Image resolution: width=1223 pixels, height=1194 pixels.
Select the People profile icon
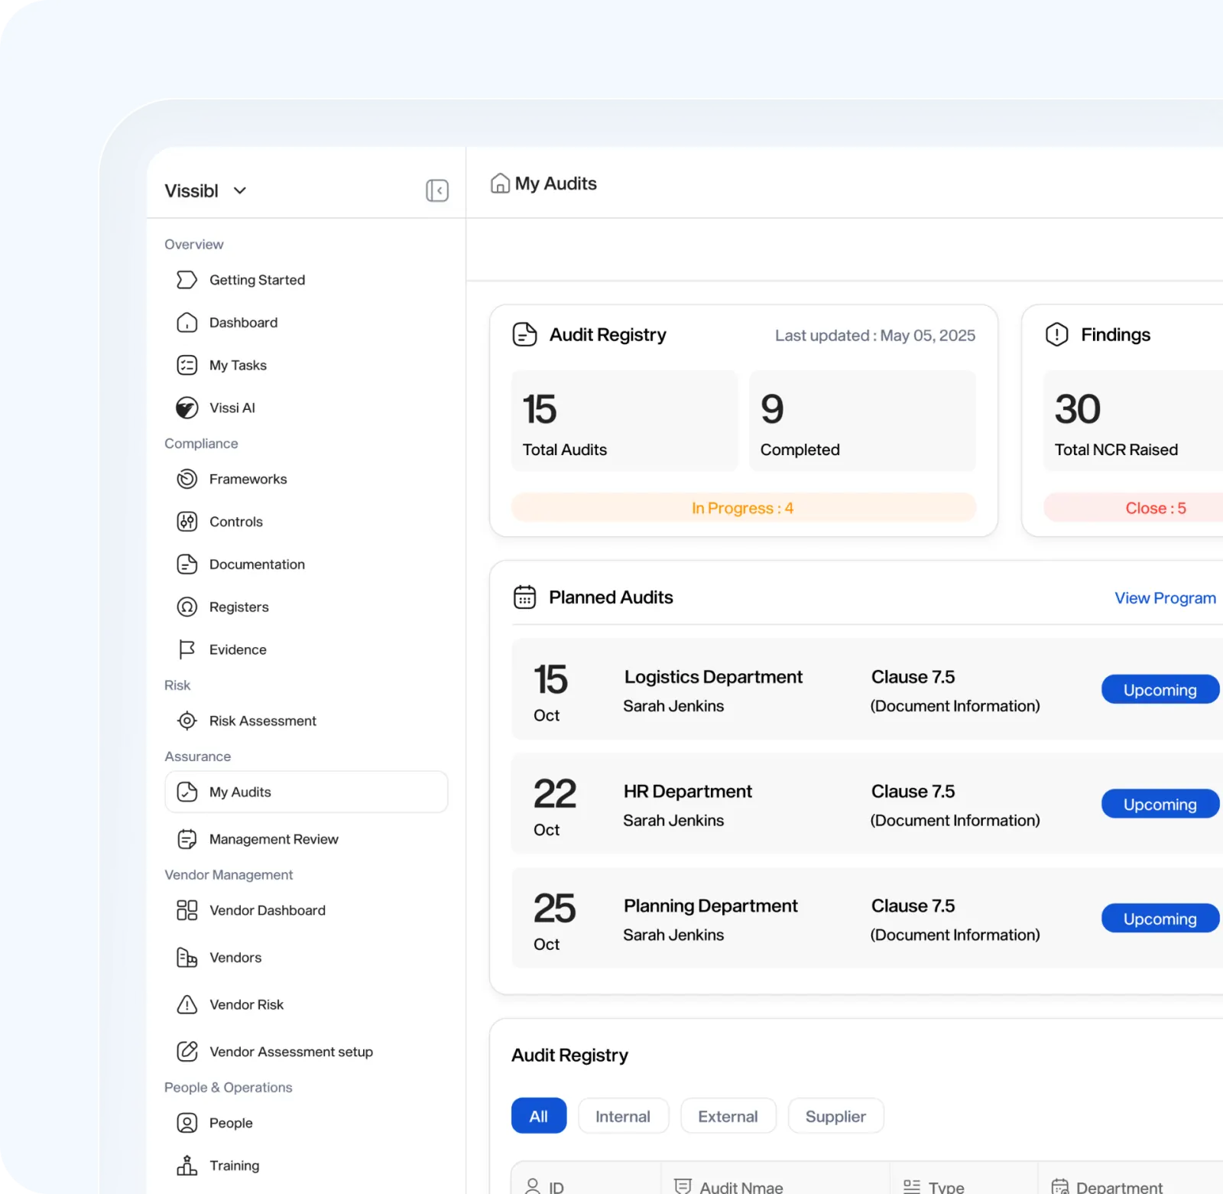(187, 1123)
